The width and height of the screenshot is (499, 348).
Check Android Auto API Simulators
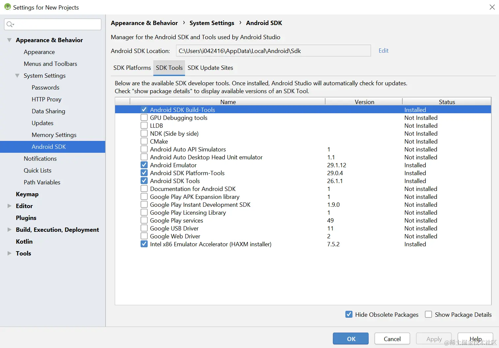pyautogui.click(x=144, y=149)
